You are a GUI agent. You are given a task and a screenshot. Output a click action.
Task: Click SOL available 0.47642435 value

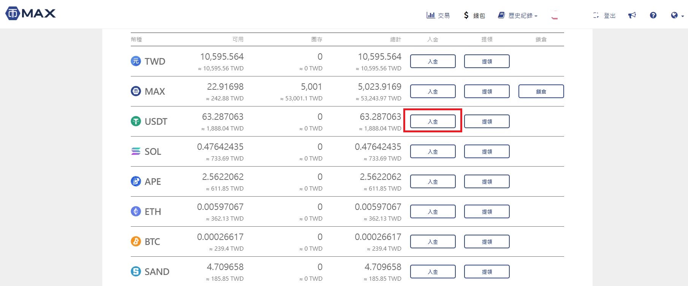pos(220,147)
